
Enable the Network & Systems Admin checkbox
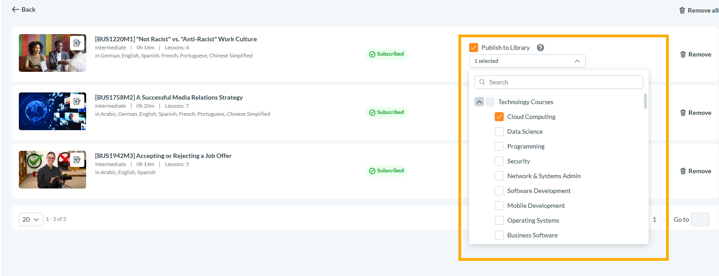click(x=499, y=176)
